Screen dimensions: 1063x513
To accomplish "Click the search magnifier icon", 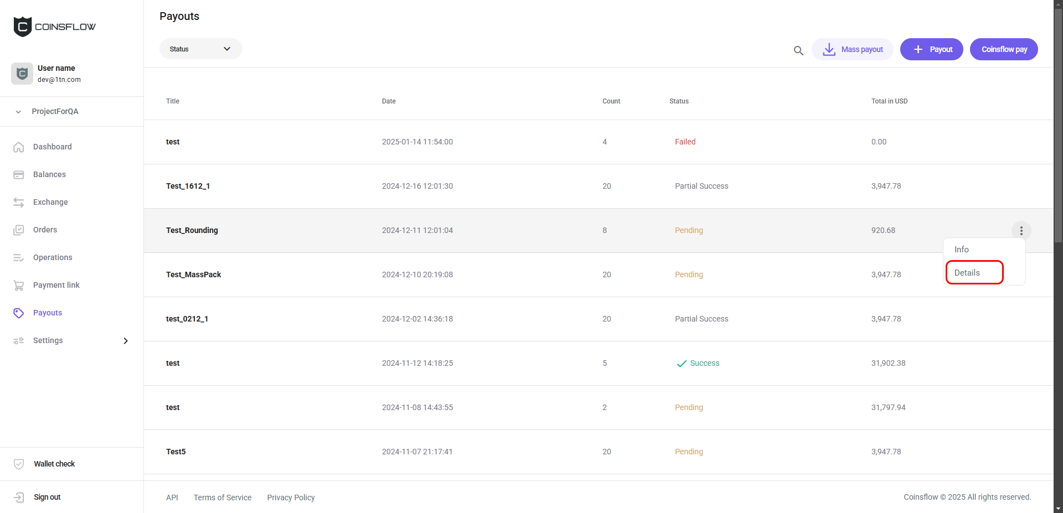I will tap(798, 50).
